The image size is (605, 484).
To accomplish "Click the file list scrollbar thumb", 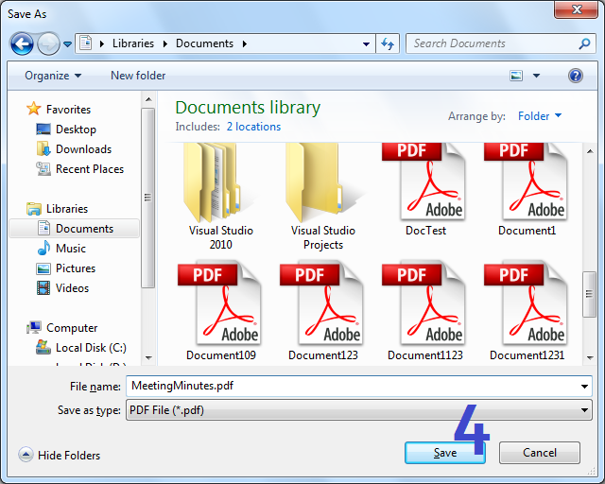I will (589, 294).
